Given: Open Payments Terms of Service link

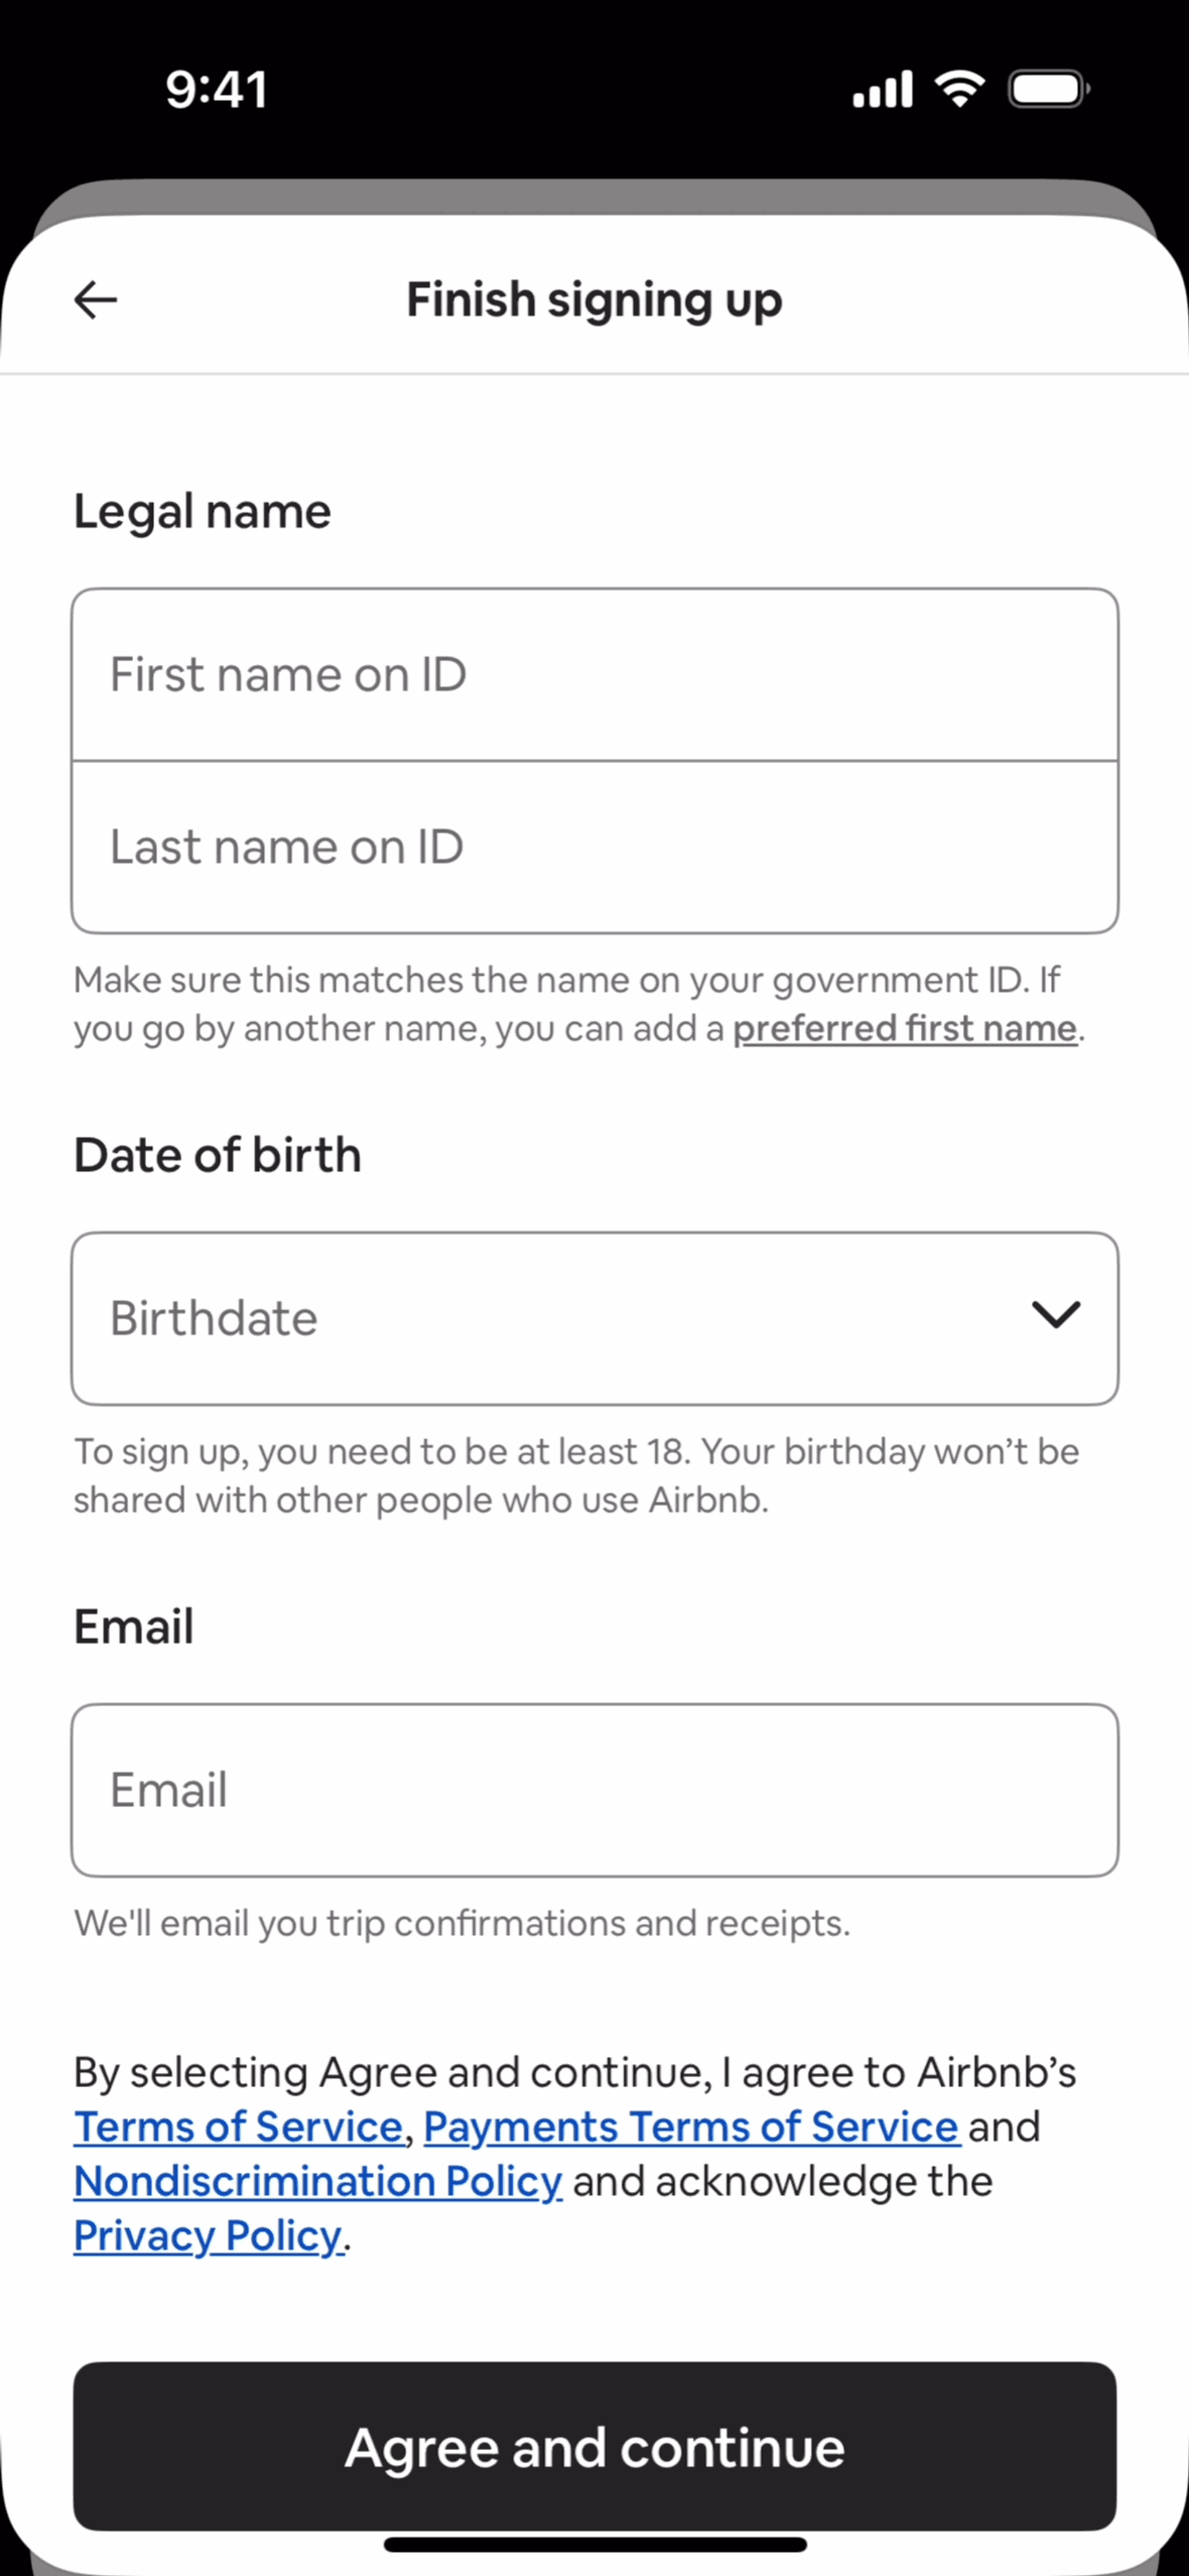Looking at the screenshot, I should (x=692, y=2126).
